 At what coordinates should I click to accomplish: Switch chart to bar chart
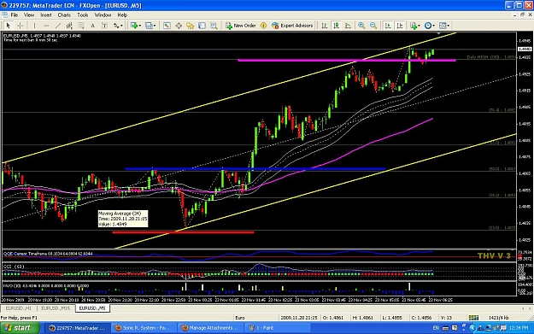click(x=324, y=26)
